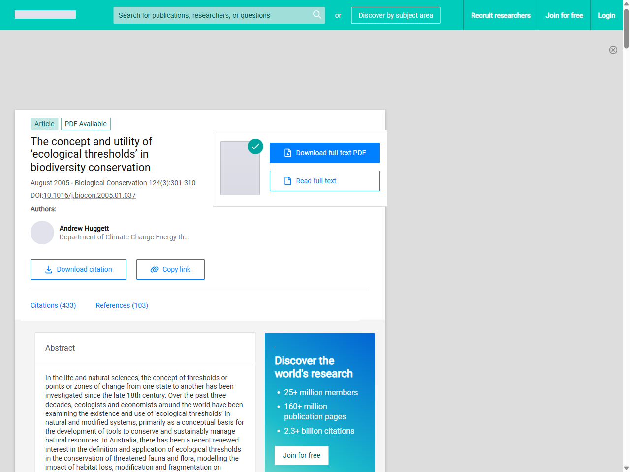Image resolution: width=630 pixels, height=472 pixels.
Task: Click the Article label badge
Action: [44, 124]
